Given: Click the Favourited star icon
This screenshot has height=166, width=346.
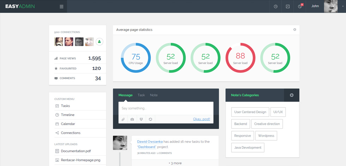Looking at the screenshot, I should (x=56, y=68).
